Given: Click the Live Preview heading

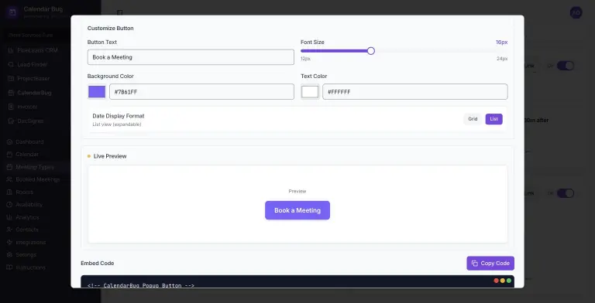Looking at the screenshot, I should coord(110,156).
